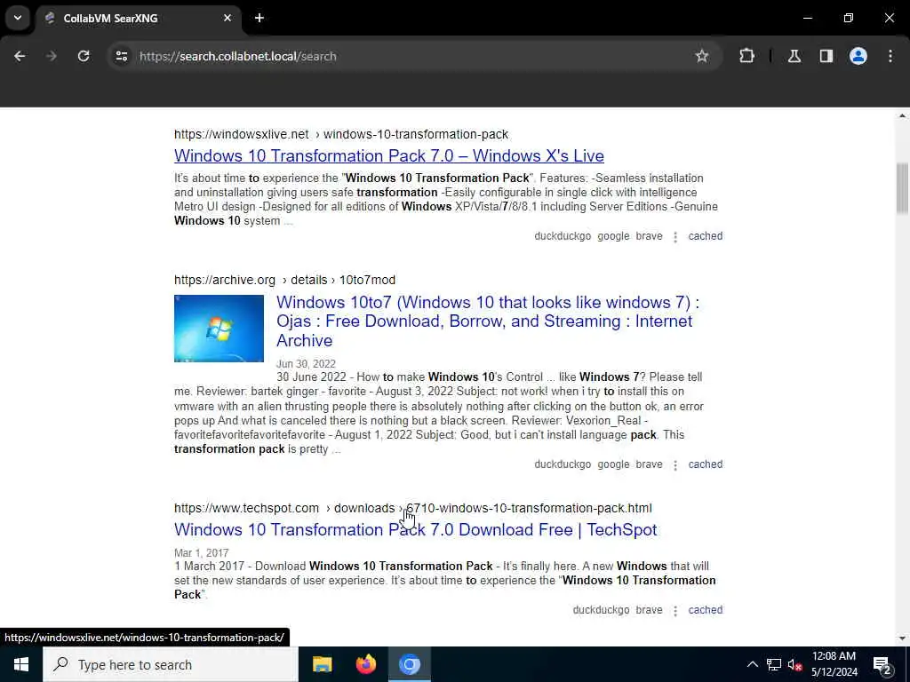Open cached link for TechSpot result
910x682 pixels.
[x=705, y=610]
